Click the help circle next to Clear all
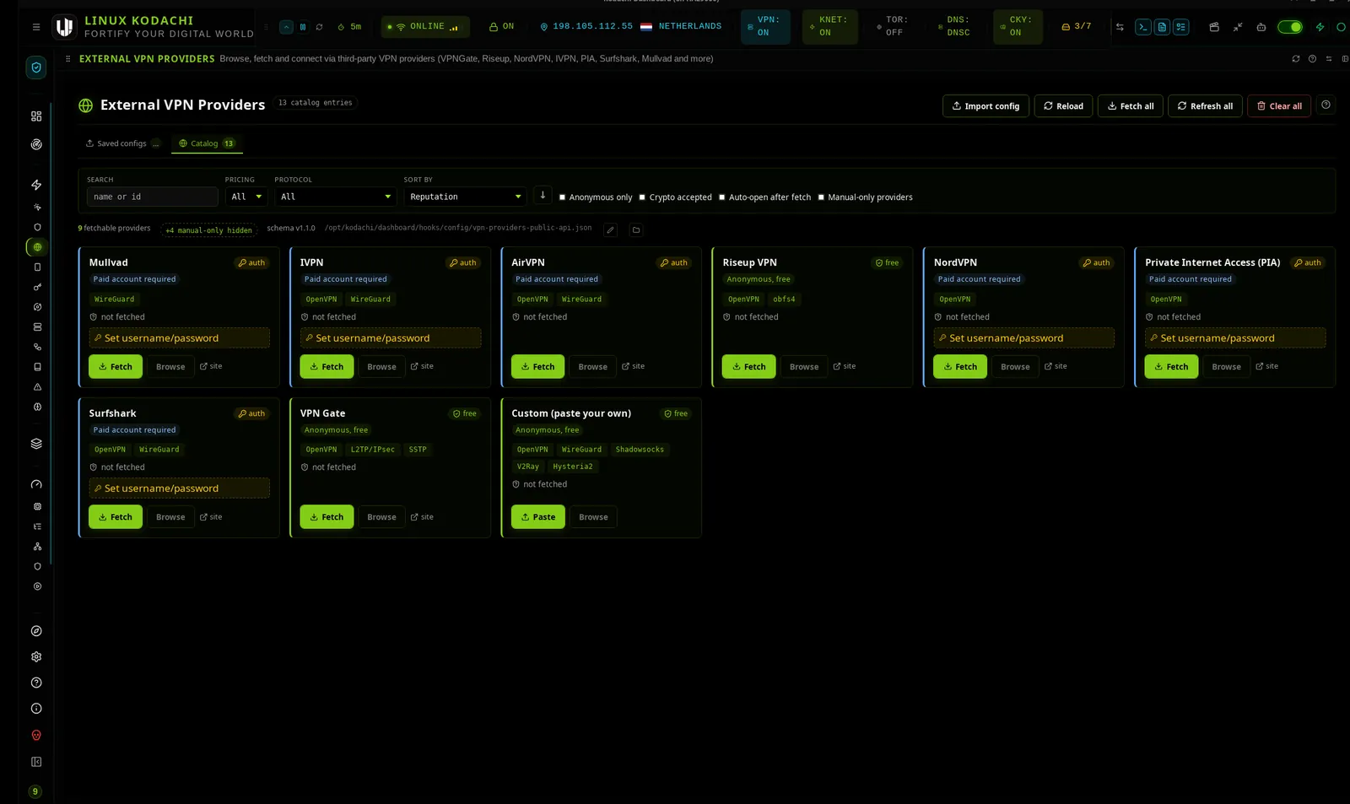This screenshot has width=1350, height=804. pos(1326,105)
